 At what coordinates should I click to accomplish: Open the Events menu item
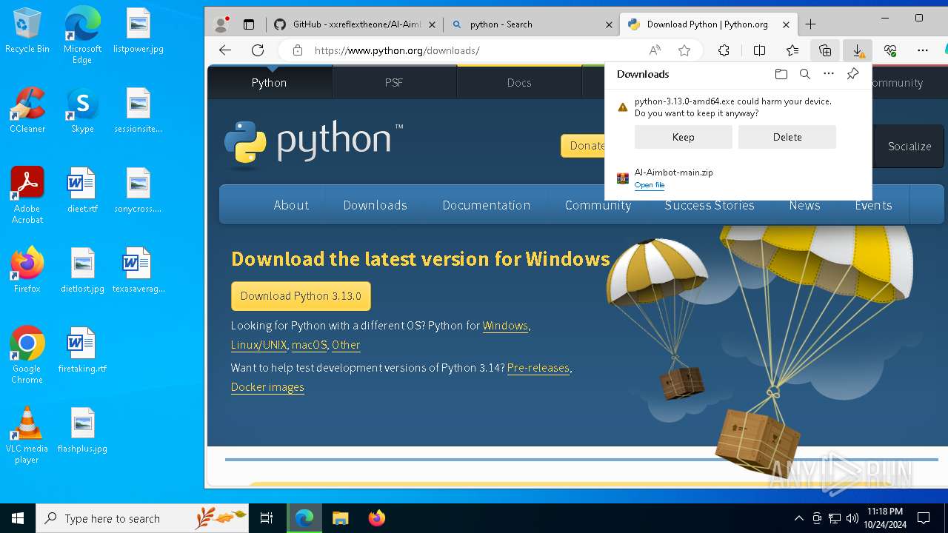point(873,205)
